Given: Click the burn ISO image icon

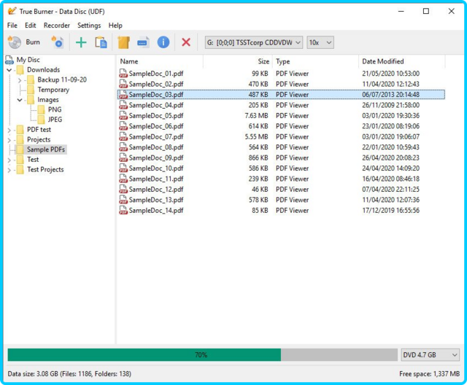Looking at the screenshot, I should (58, 42).
